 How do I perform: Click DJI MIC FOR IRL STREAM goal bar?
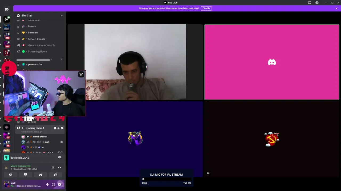(x=167, y=179)
